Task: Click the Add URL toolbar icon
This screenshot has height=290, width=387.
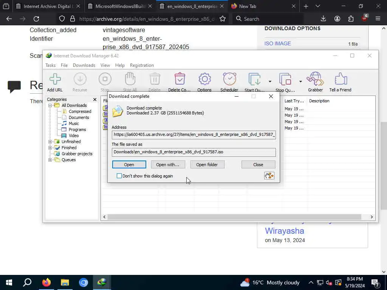Action: 55,79
